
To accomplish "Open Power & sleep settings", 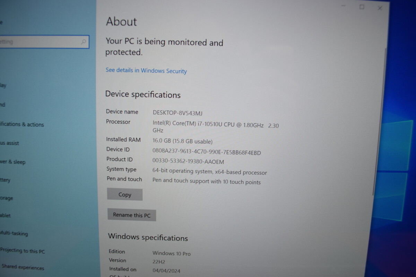I will click(13, 162).
